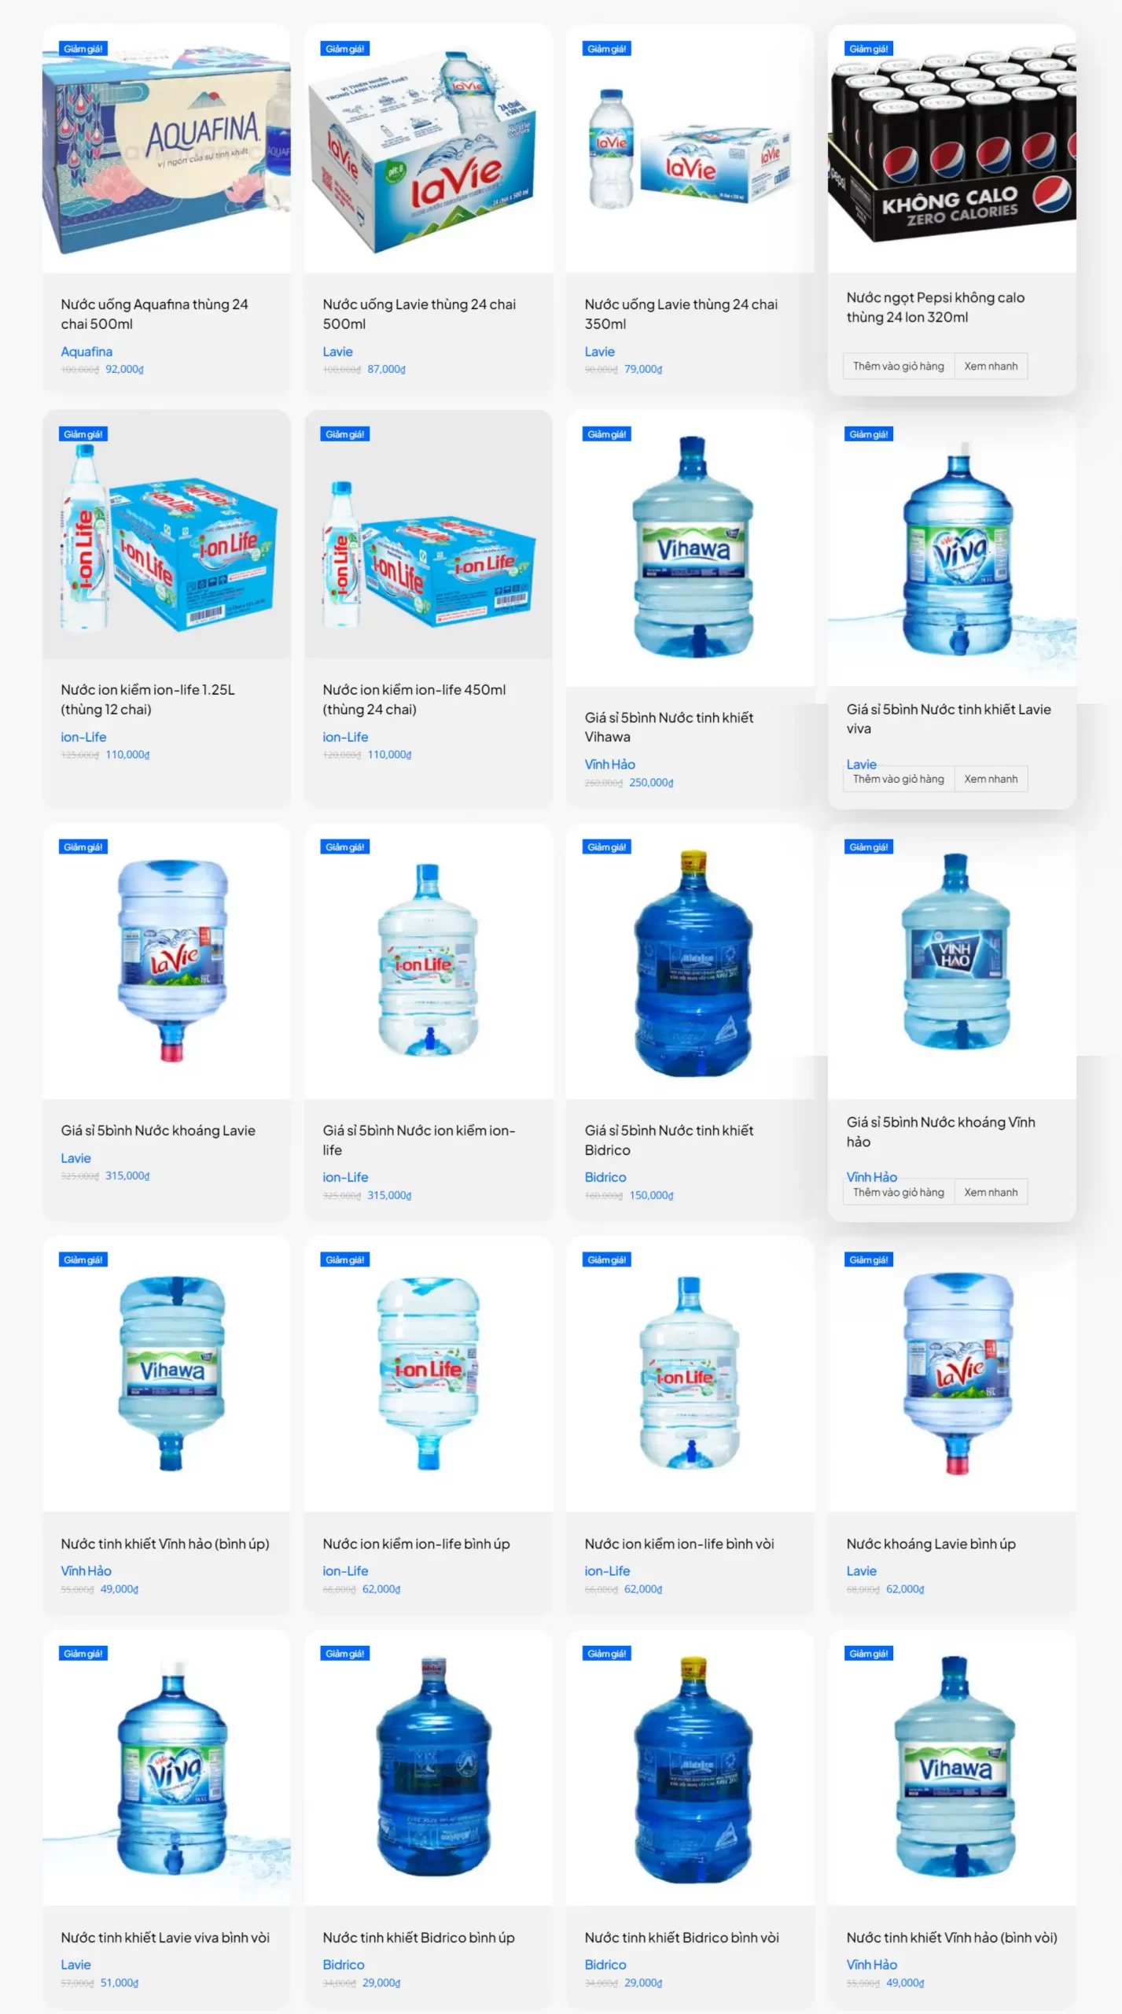Quick view the Vĩnh hảo 5-bình product
Viewport: 1122px width, 2014px height.
coord(991,1192)
